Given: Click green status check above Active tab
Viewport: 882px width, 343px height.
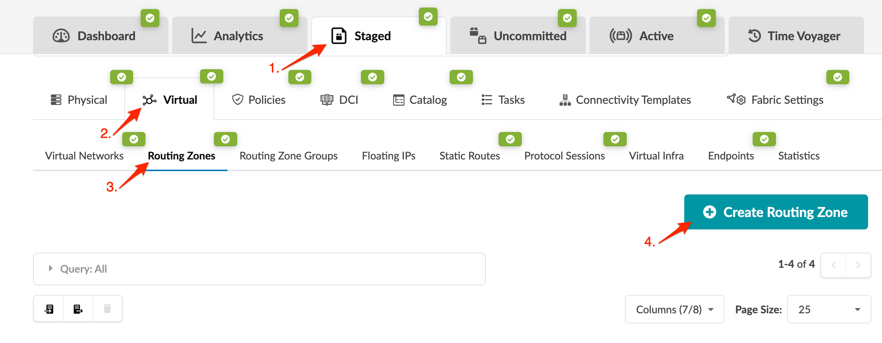Looking at the screenshot, I should click(706, 18).
